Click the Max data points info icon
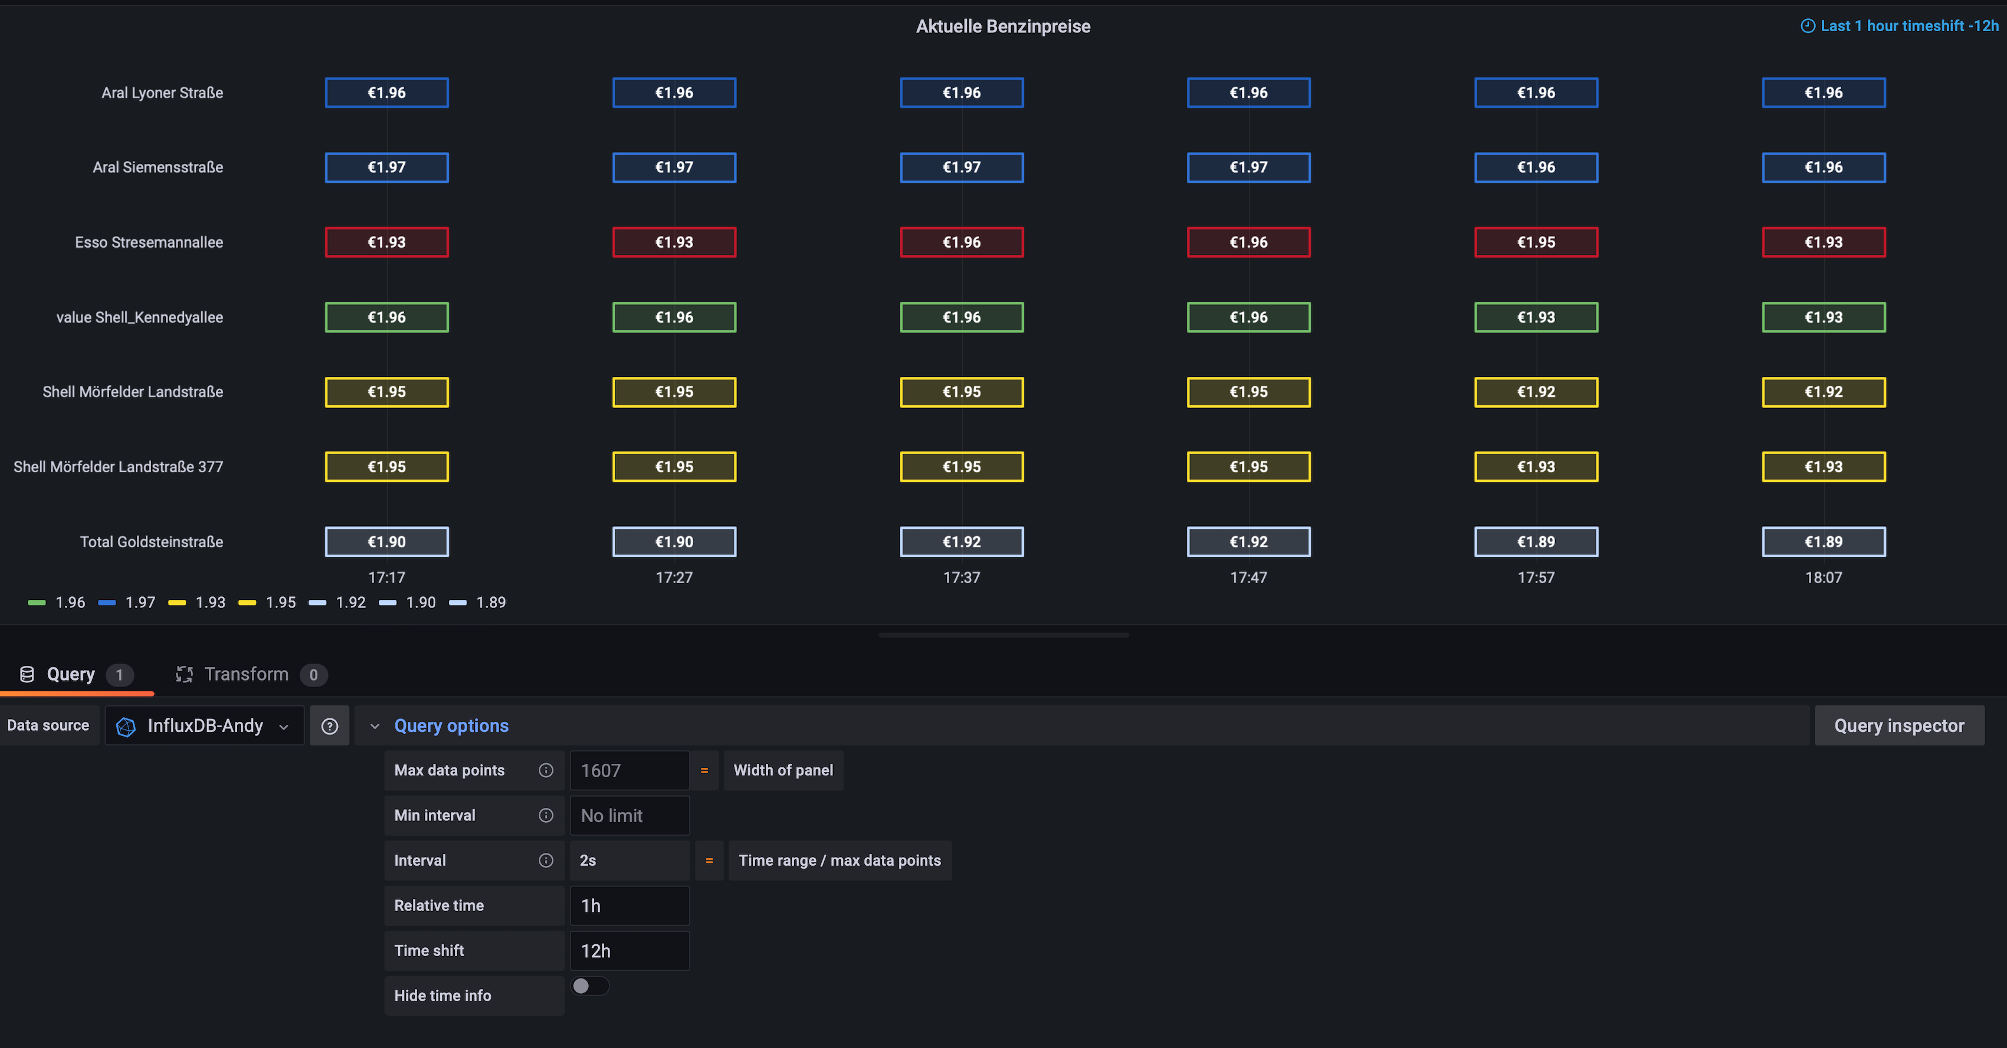 coord(545,770)
